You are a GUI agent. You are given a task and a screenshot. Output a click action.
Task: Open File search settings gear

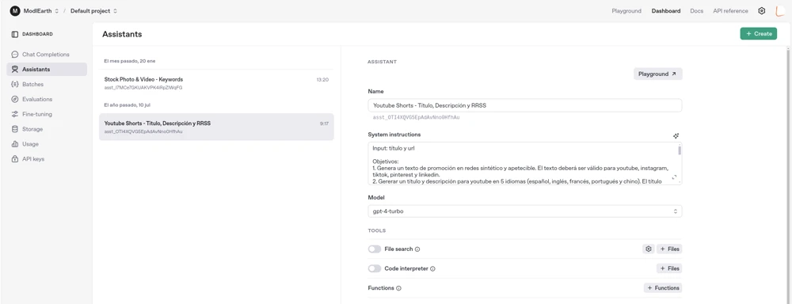click(649, 249)
